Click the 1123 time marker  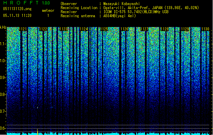pyautogui.click(x=63, y=29)
